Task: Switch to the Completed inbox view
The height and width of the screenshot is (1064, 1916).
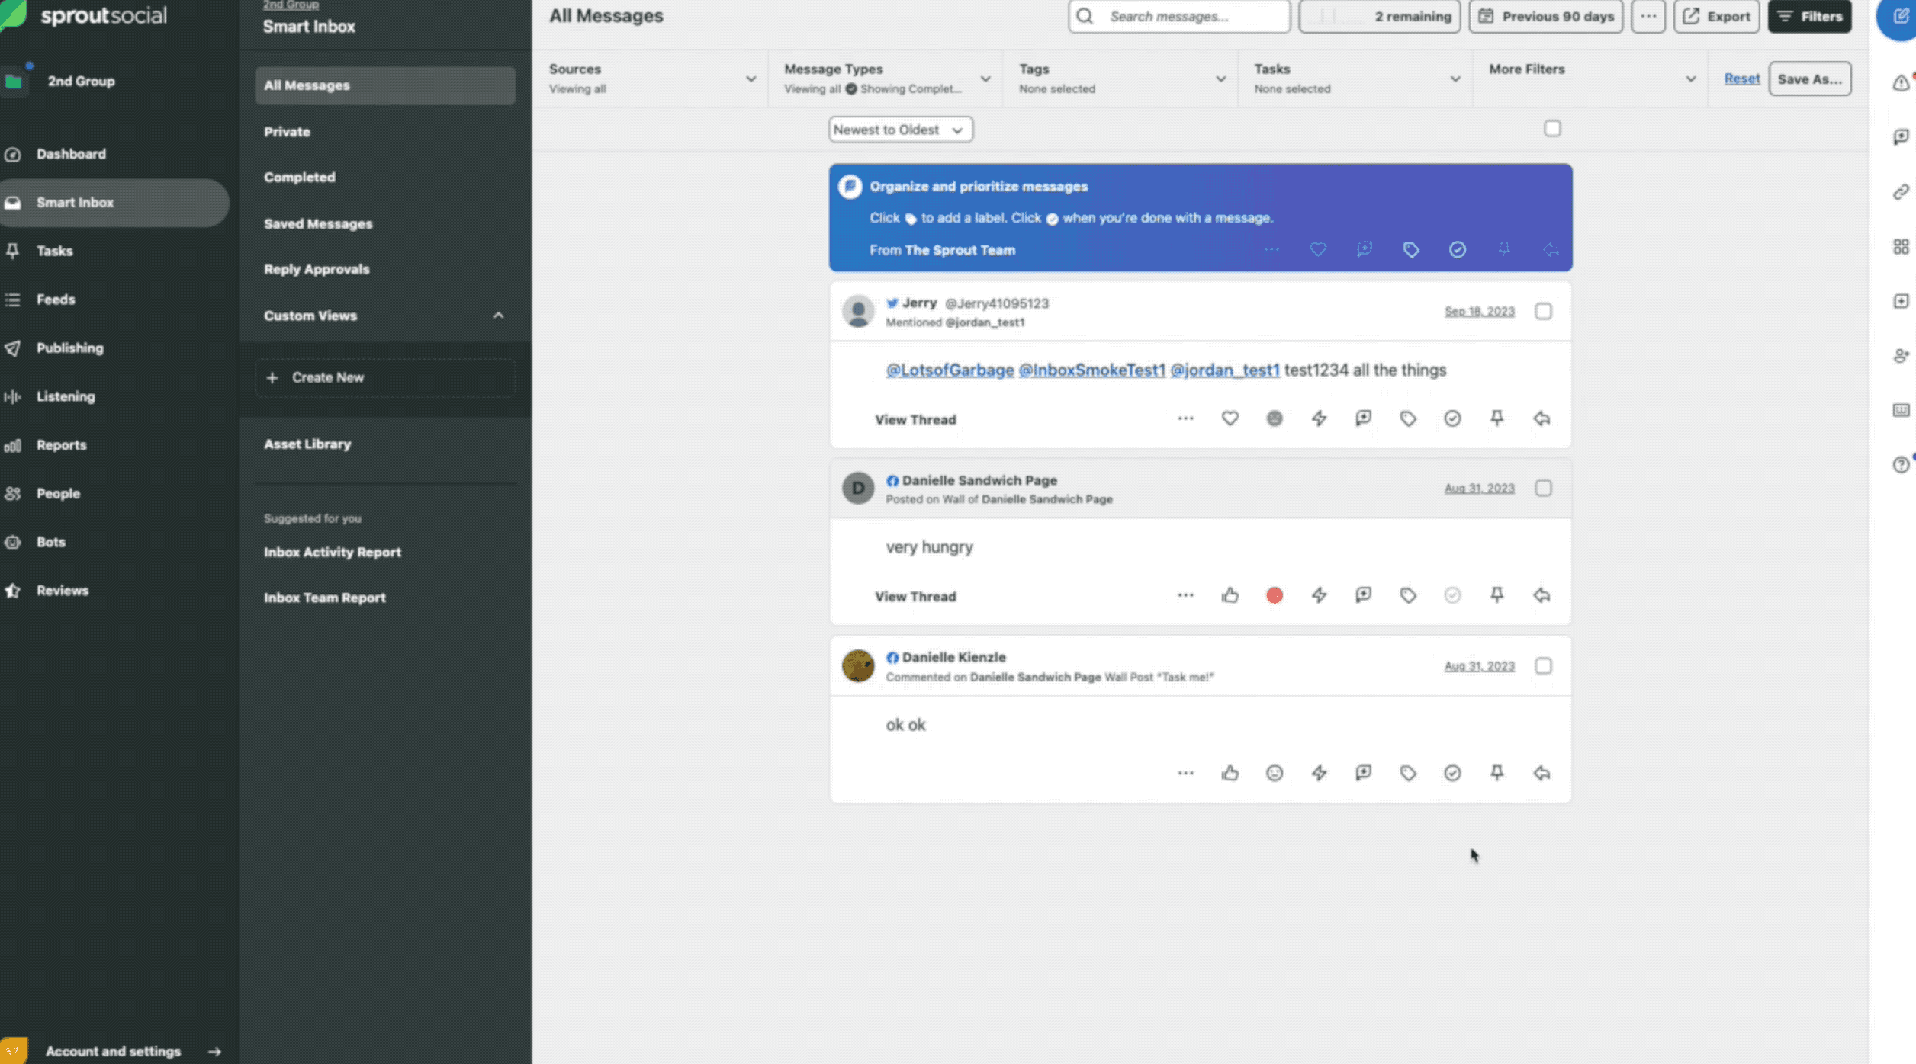Action: 299,177
